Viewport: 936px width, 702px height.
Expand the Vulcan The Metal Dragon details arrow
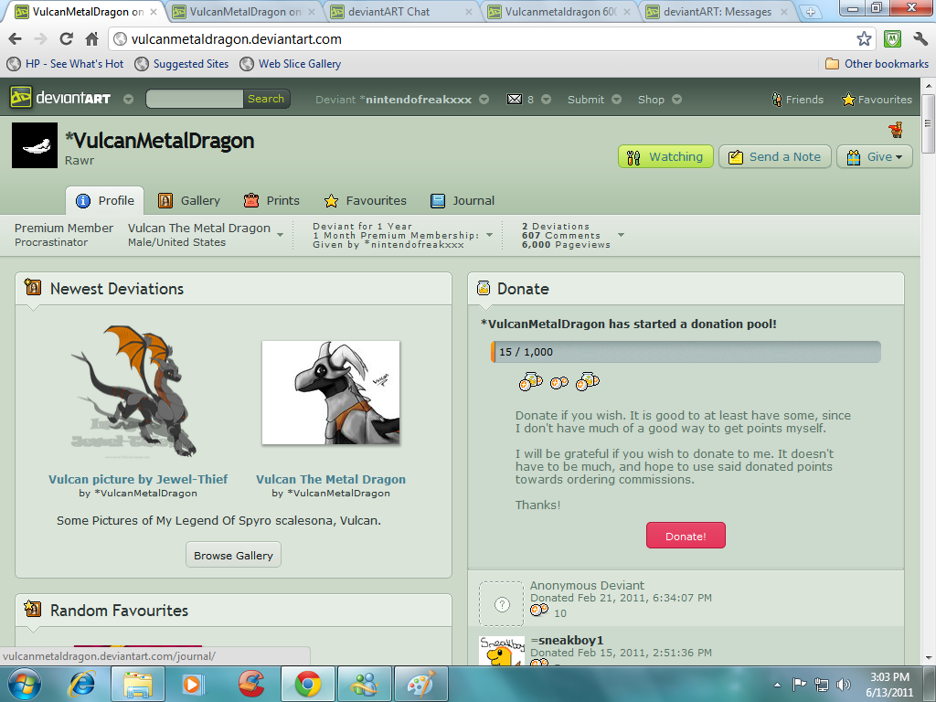click(x=280, y=235)
